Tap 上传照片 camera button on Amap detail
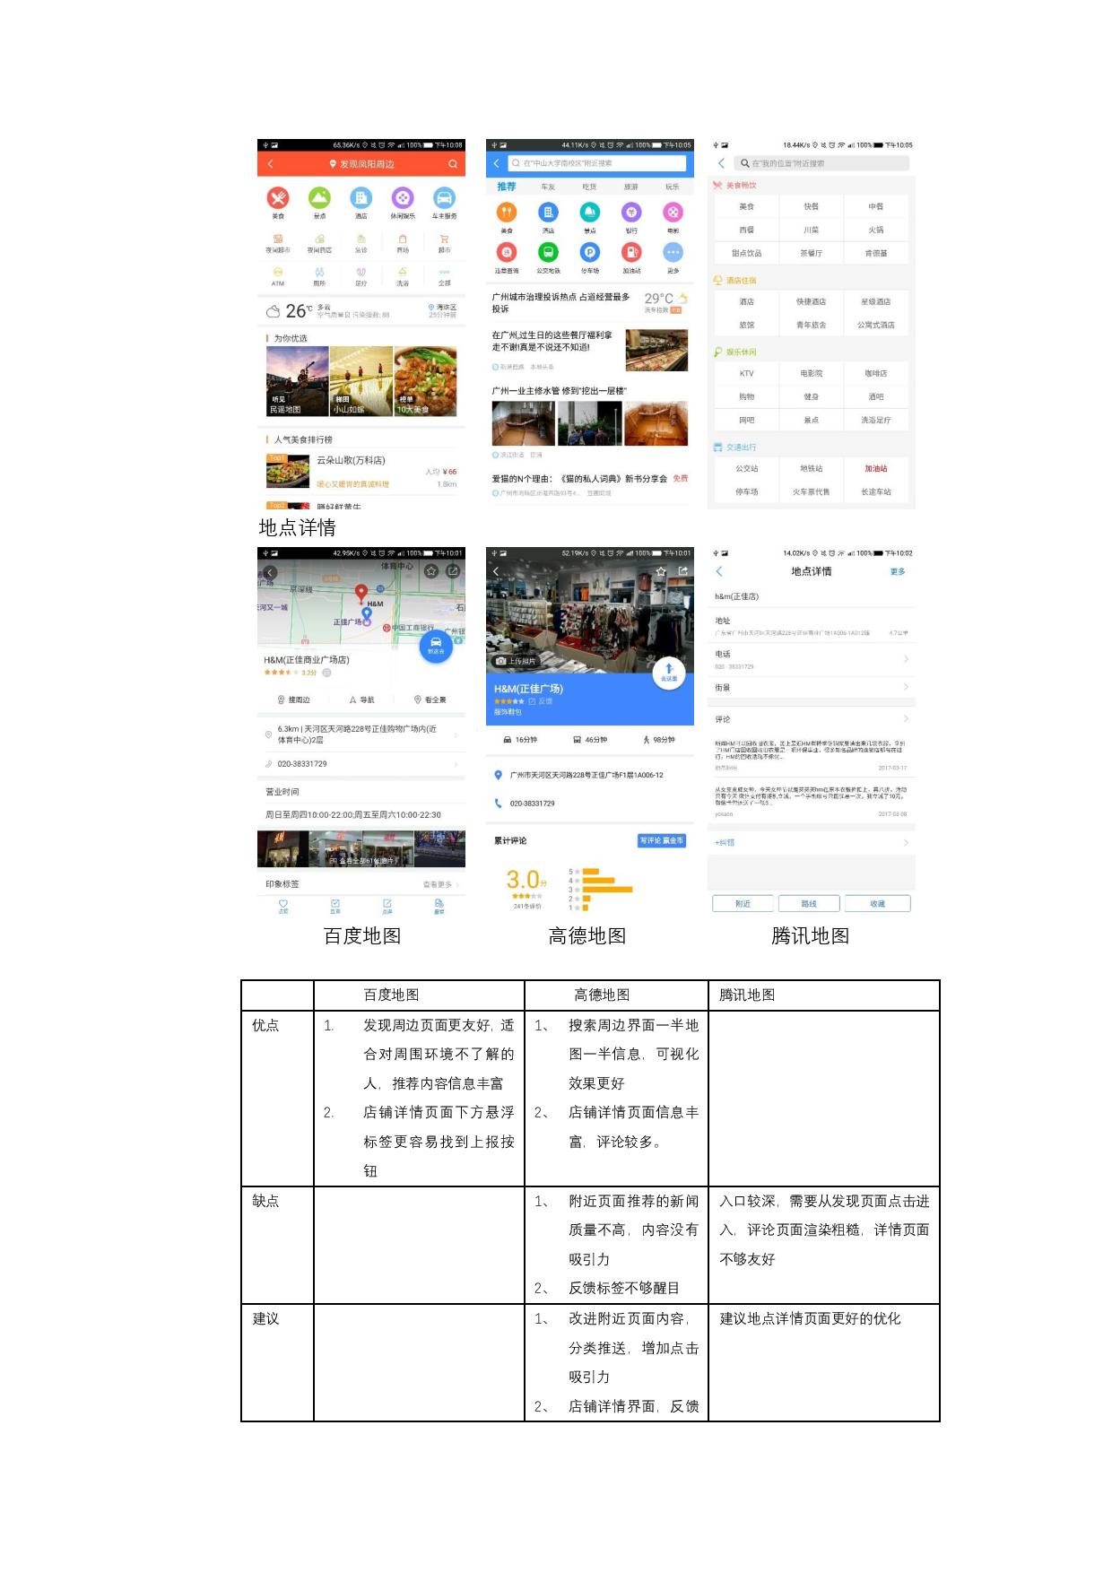This screenshot has height=1573, width=1112. 516,661
